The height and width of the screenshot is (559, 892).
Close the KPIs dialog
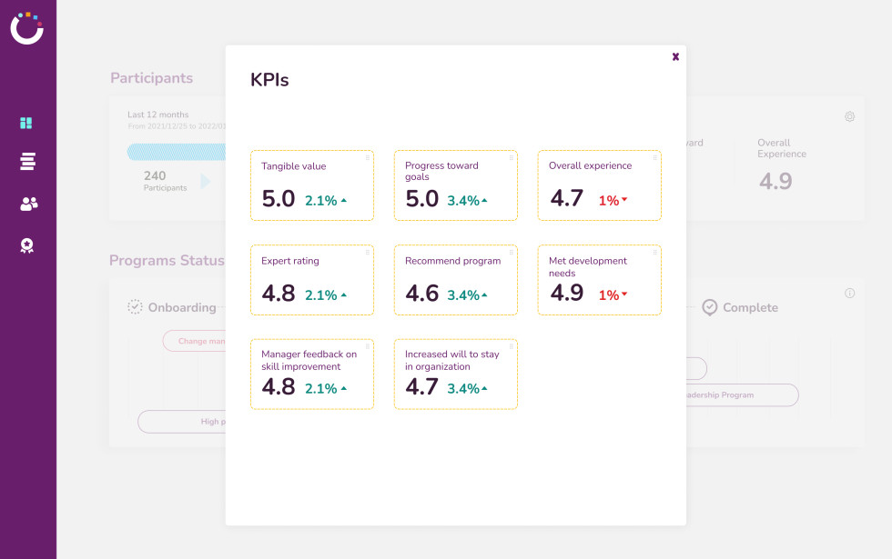(675, 56)
